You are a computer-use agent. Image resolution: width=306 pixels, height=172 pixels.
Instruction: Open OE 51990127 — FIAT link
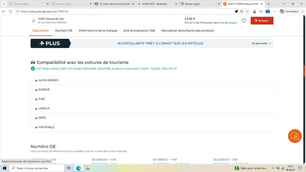pyautogui.click(x=165, y=159)
